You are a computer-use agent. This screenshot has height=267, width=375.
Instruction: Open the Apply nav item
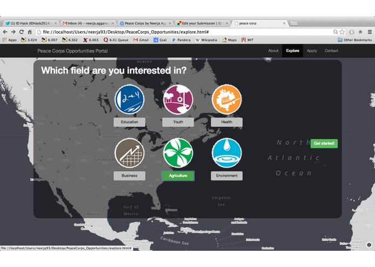(312, 51)
